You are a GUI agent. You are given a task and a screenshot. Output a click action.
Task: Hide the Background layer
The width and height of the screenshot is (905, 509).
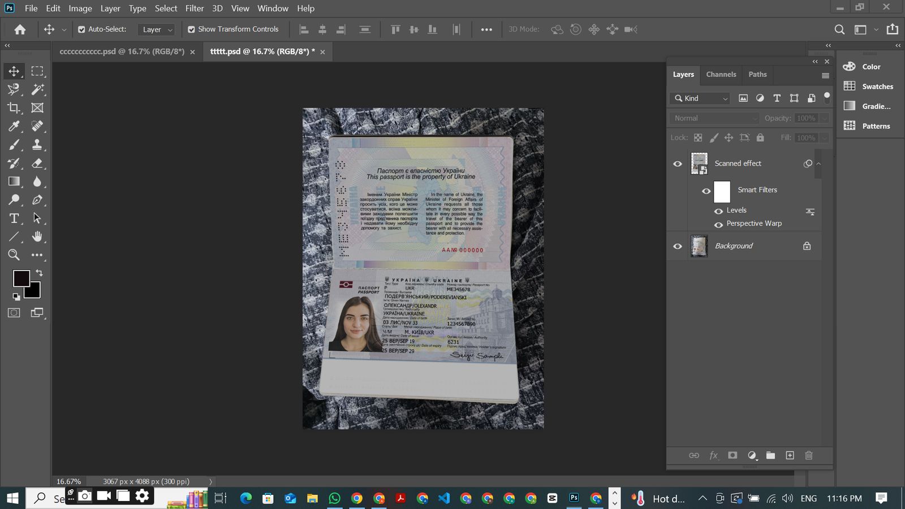pos(678,247)
